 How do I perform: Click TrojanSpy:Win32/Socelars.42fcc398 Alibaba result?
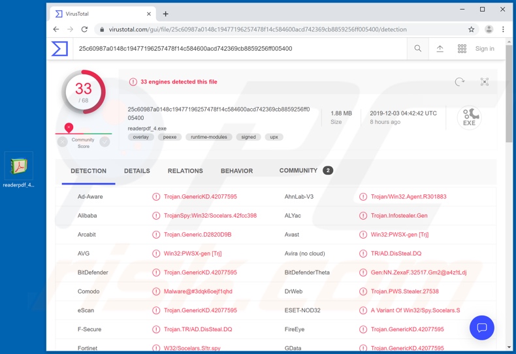210,216
